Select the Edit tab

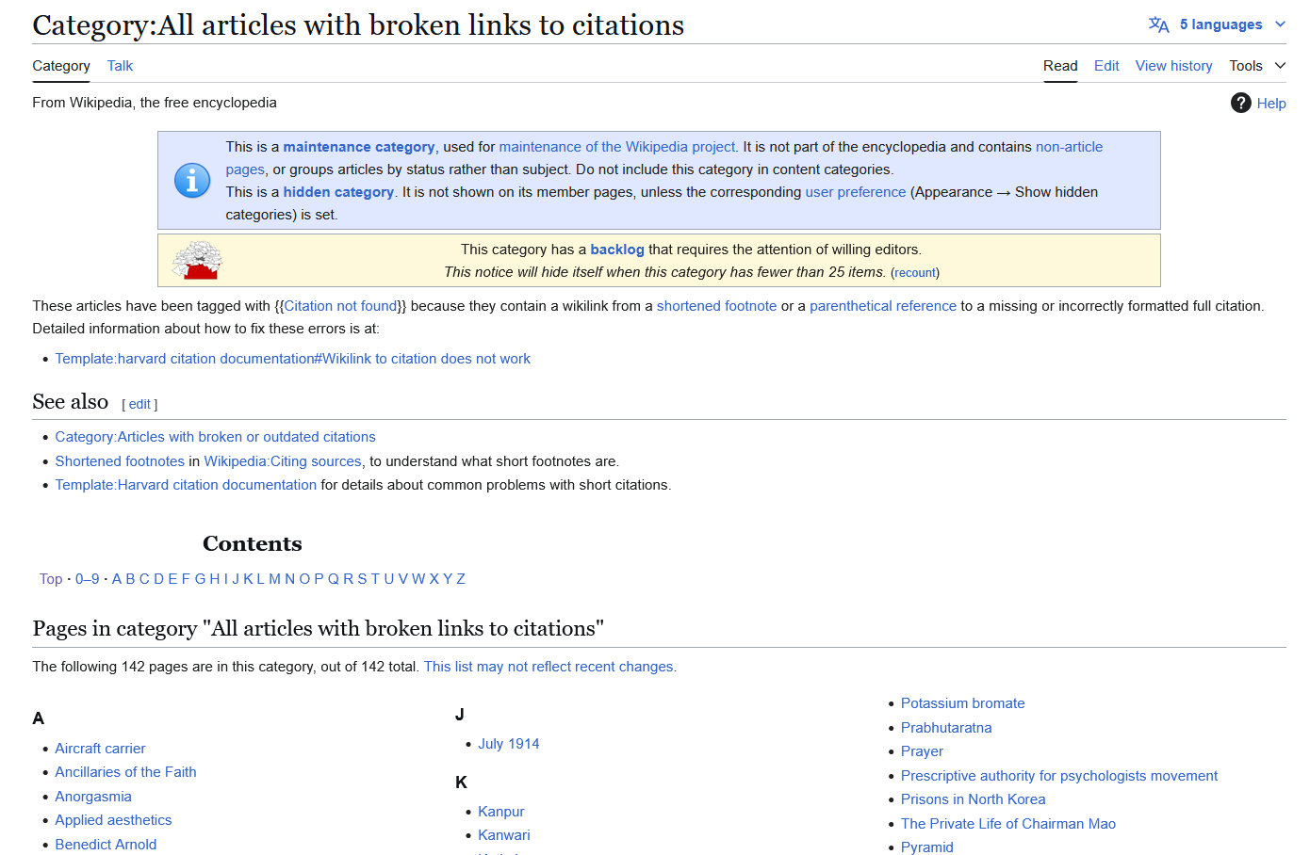pyautogui.click(x=1106, y=66)
